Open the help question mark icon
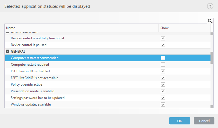Image resolution: width=218 pixels, height=128 pixels. (x=210, y=6)
